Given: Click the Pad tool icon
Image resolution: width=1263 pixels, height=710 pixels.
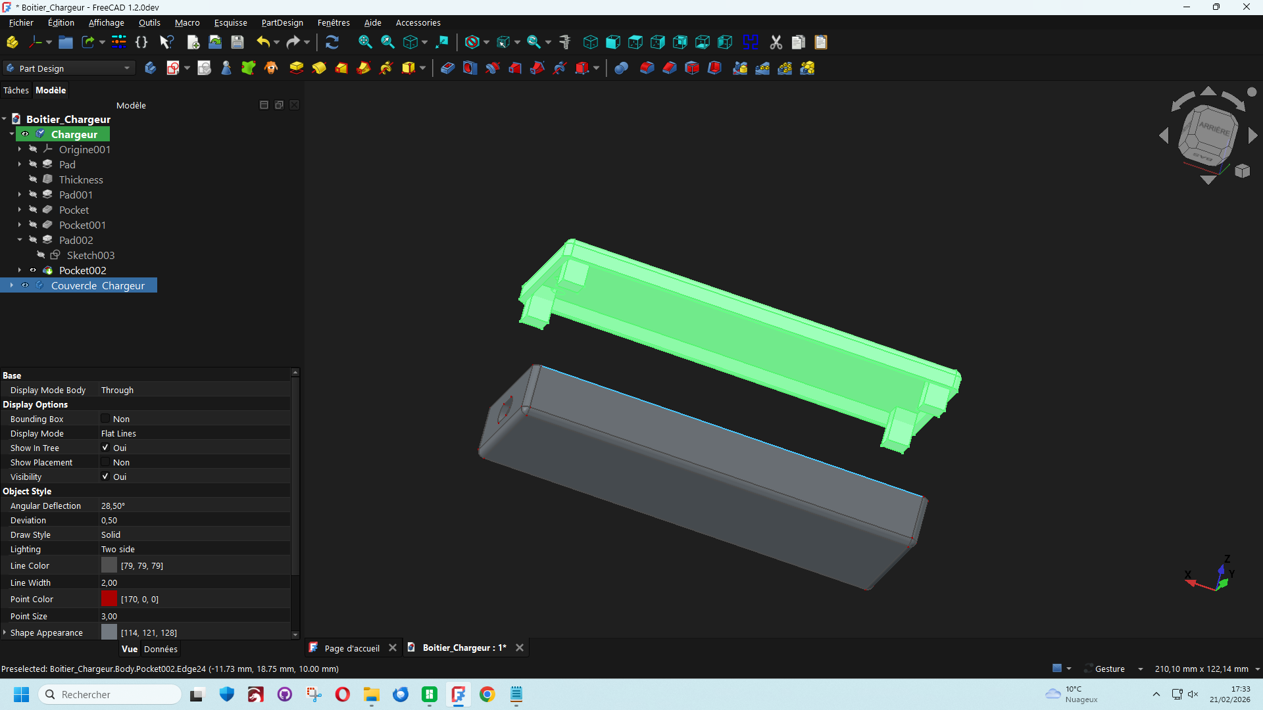Looking at the screenshot, I should click(297, 68).
